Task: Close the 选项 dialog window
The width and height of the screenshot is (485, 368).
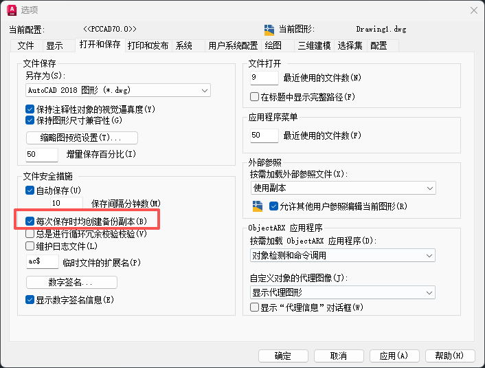Action: pos(473,10)
